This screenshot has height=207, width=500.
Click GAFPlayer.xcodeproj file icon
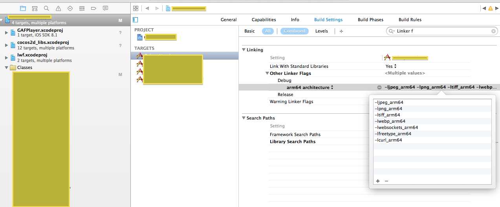click(13, 33)
